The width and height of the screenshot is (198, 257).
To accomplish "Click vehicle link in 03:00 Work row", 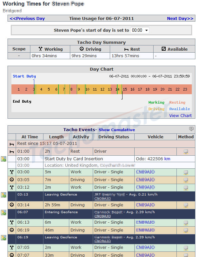I will (145, 172).
